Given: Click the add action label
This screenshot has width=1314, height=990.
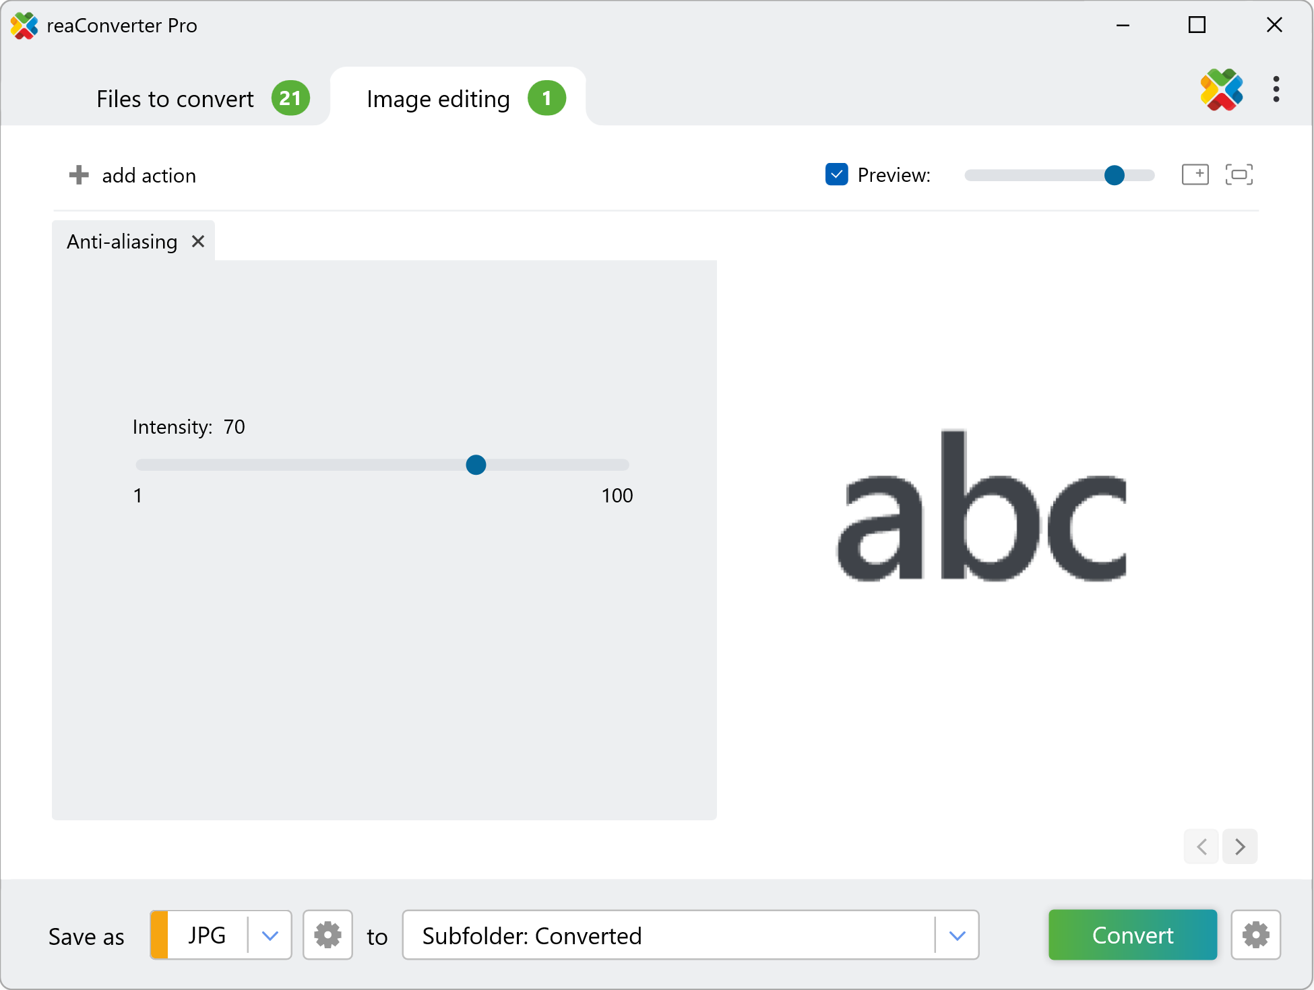Looking at the screenshot, I should click(149, 176).
